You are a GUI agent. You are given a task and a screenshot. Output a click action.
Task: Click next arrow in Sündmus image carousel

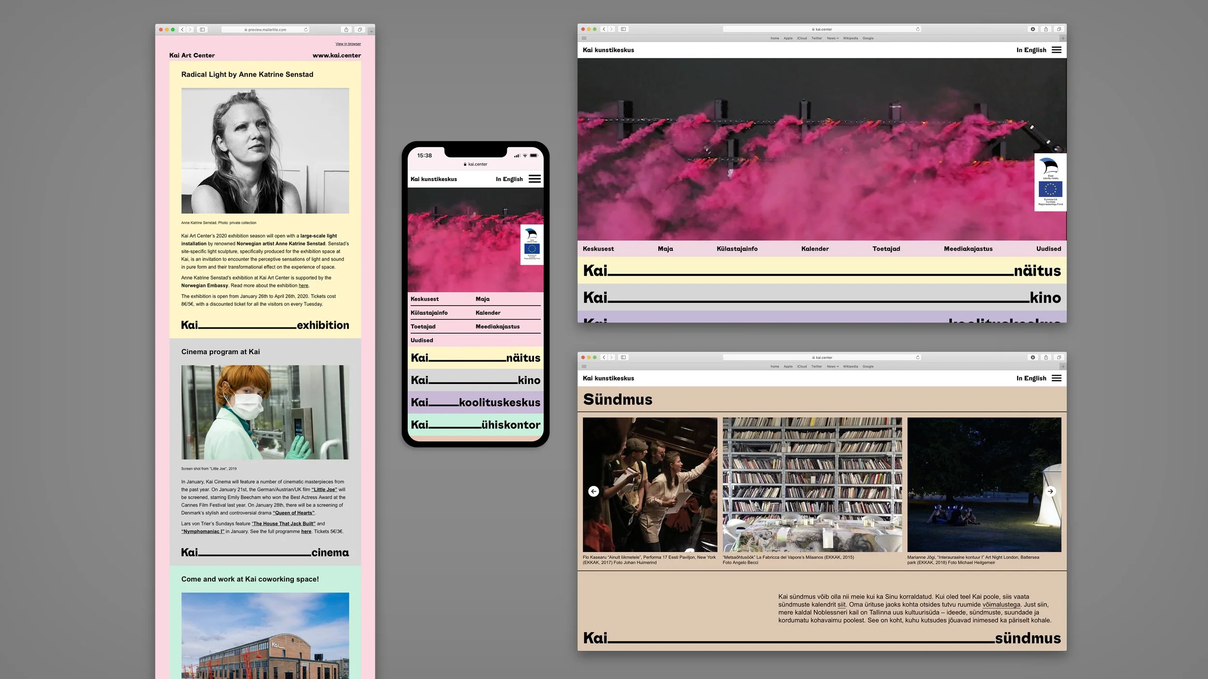point(1050,491)
